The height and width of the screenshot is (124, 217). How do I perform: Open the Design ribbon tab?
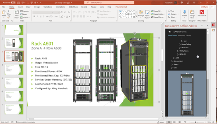pos(37,7)
